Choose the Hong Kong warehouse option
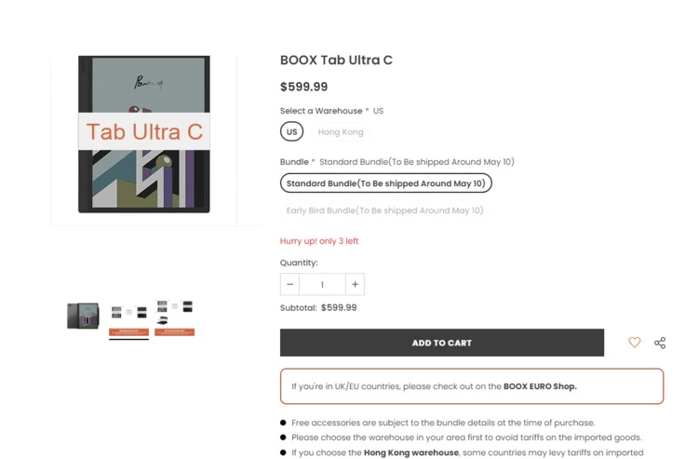Viewport: 698px width, 459px height. (x=341, y=132)
